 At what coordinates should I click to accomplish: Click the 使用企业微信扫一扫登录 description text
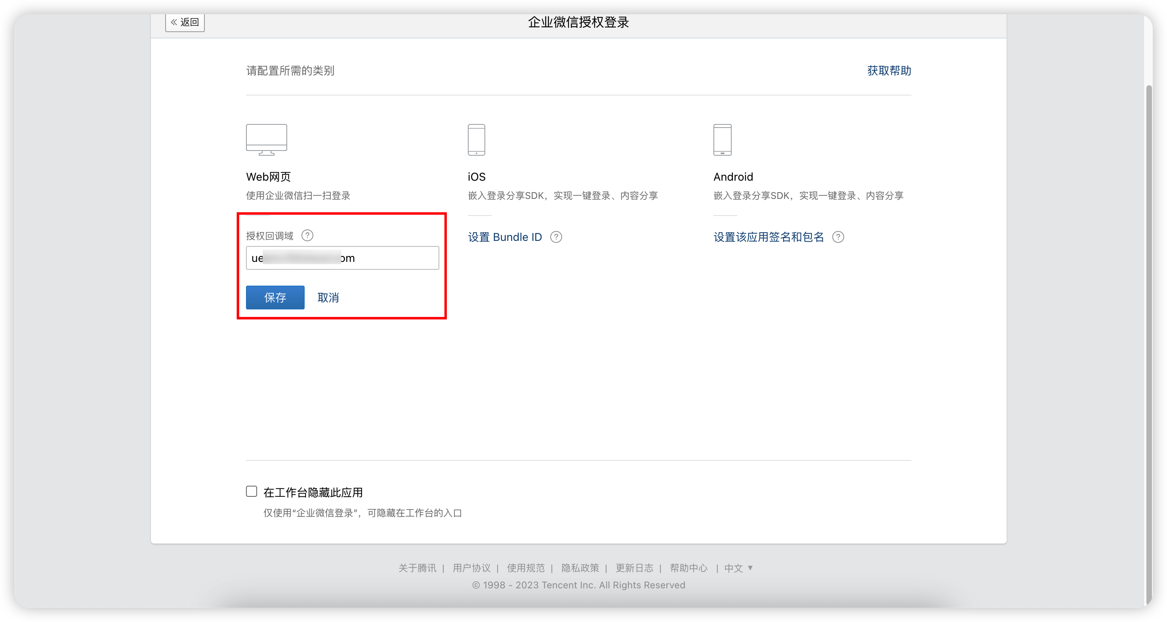tap(298, 196)
